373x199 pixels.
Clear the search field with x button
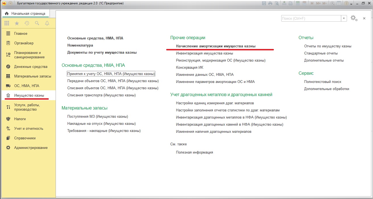tap(344, 18)
